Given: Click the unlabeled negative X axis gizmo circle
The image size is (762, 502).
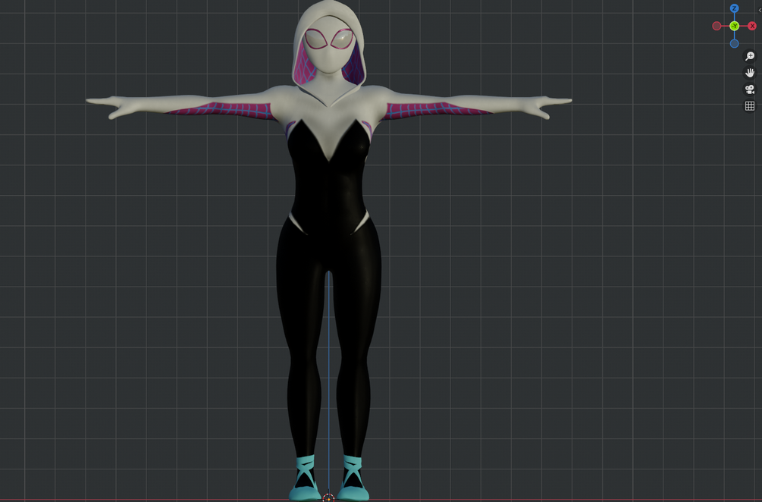Looking at the screenshot, I should [717, 26].
